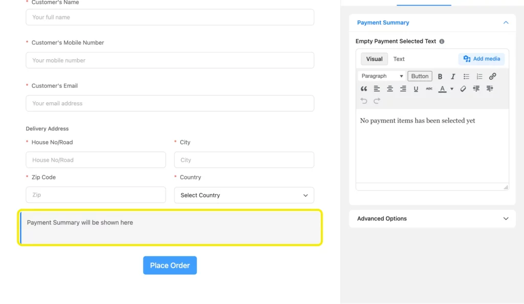The height and width of the screenshot is (304, 524).
Task: Focus the House No/Road input
Action: 96,160
